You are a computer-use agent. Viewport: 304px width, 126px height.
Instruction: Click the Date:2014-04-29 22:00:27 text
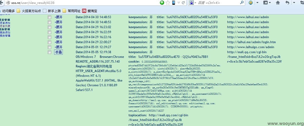93,42
